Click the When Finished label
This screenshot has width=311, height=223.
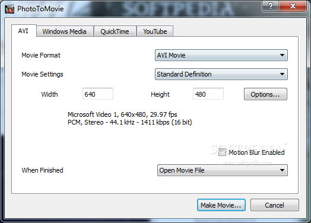pyautogui.click(x=42, y=170)
